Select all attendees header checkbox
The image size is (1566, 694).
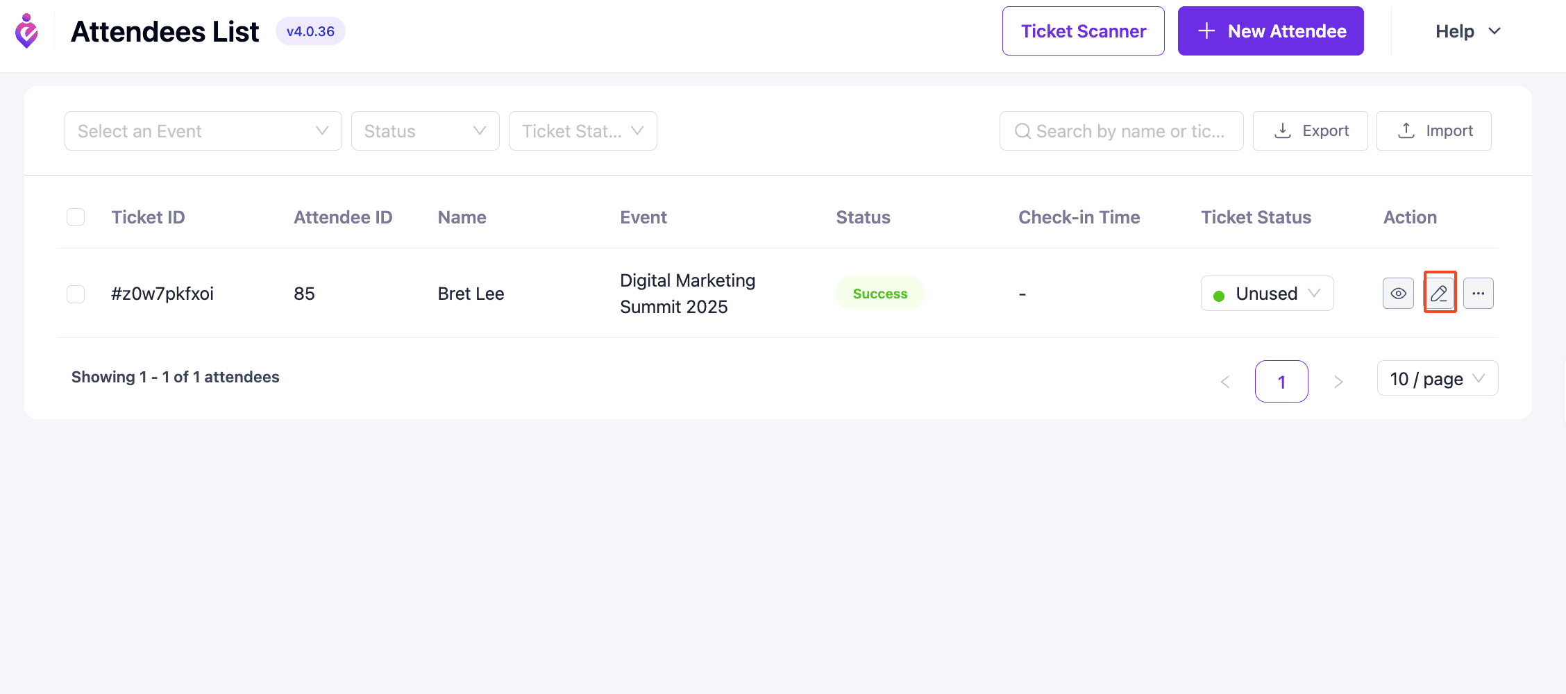76,217
